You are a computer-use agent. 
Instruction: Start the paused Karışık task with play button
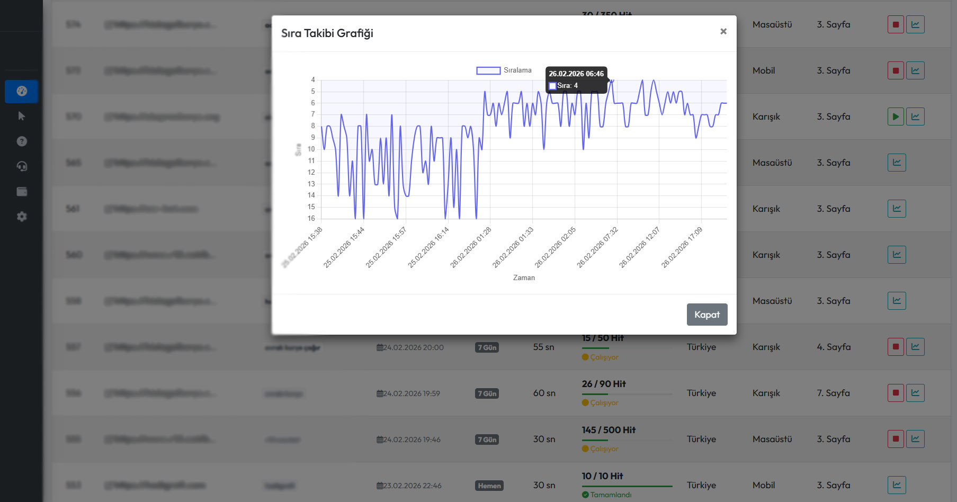coord(896,116)
